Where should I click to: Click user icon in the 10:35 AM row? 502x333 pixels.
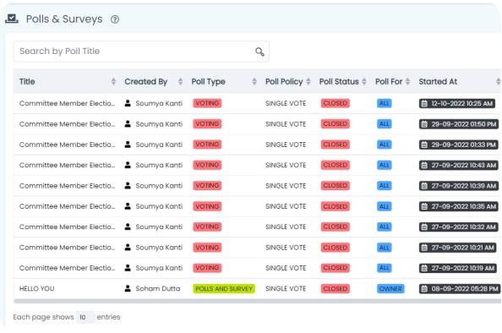pos(128,206)
